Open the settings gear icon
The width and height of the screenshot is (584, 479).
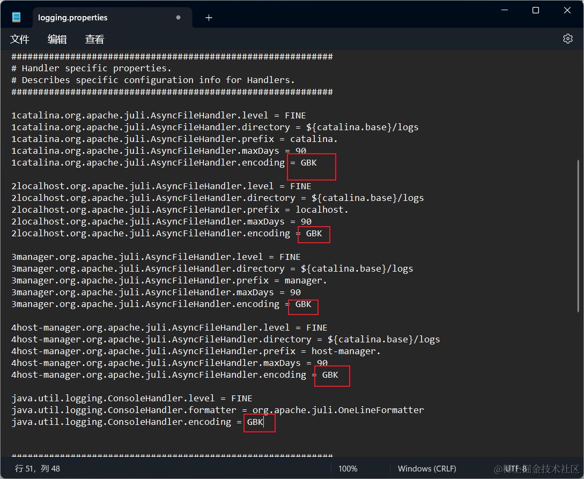567,39
